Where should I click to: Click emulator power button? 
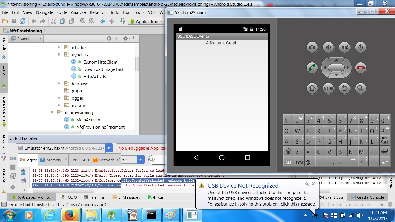tap(361, 47)
